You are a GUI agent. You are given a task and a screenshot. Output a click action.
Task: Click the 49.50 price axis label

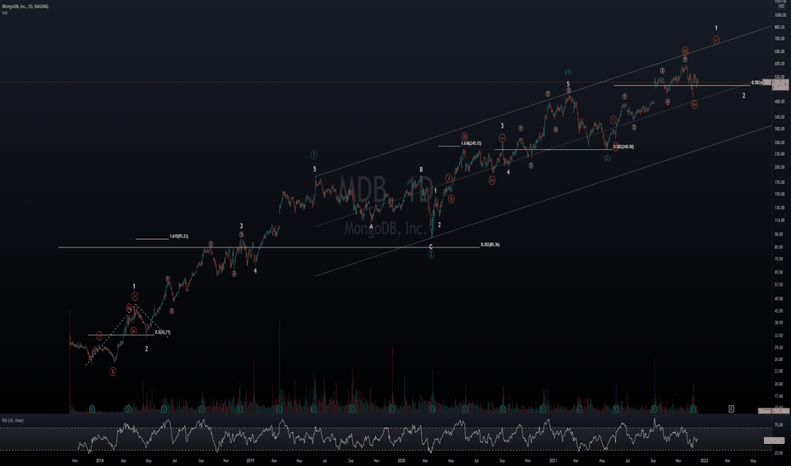778,299
